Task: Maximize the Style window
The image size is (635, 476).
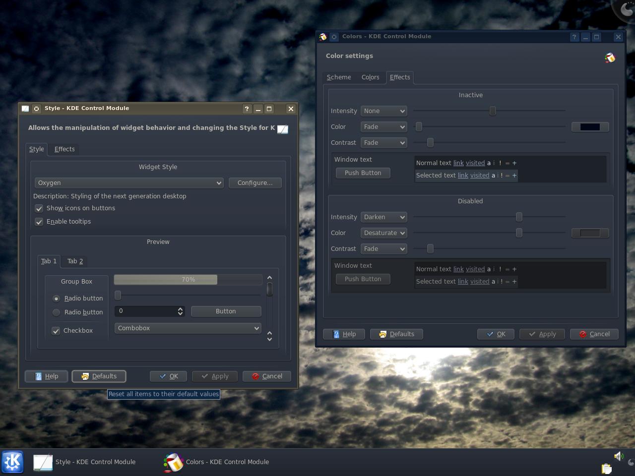Action: [x=269, y=109]
